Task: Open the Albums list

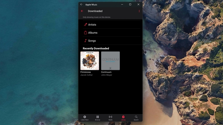Action: click(x=111, y=33)
